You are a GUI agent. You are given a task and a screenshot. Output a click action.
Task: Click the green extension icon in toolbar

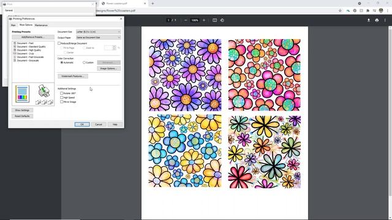click(348, 11)
